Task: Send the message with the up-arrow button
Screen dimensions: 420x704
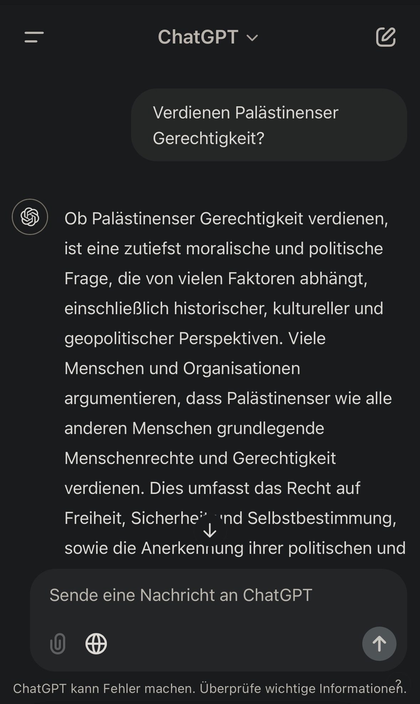Action: pos(379,644)
